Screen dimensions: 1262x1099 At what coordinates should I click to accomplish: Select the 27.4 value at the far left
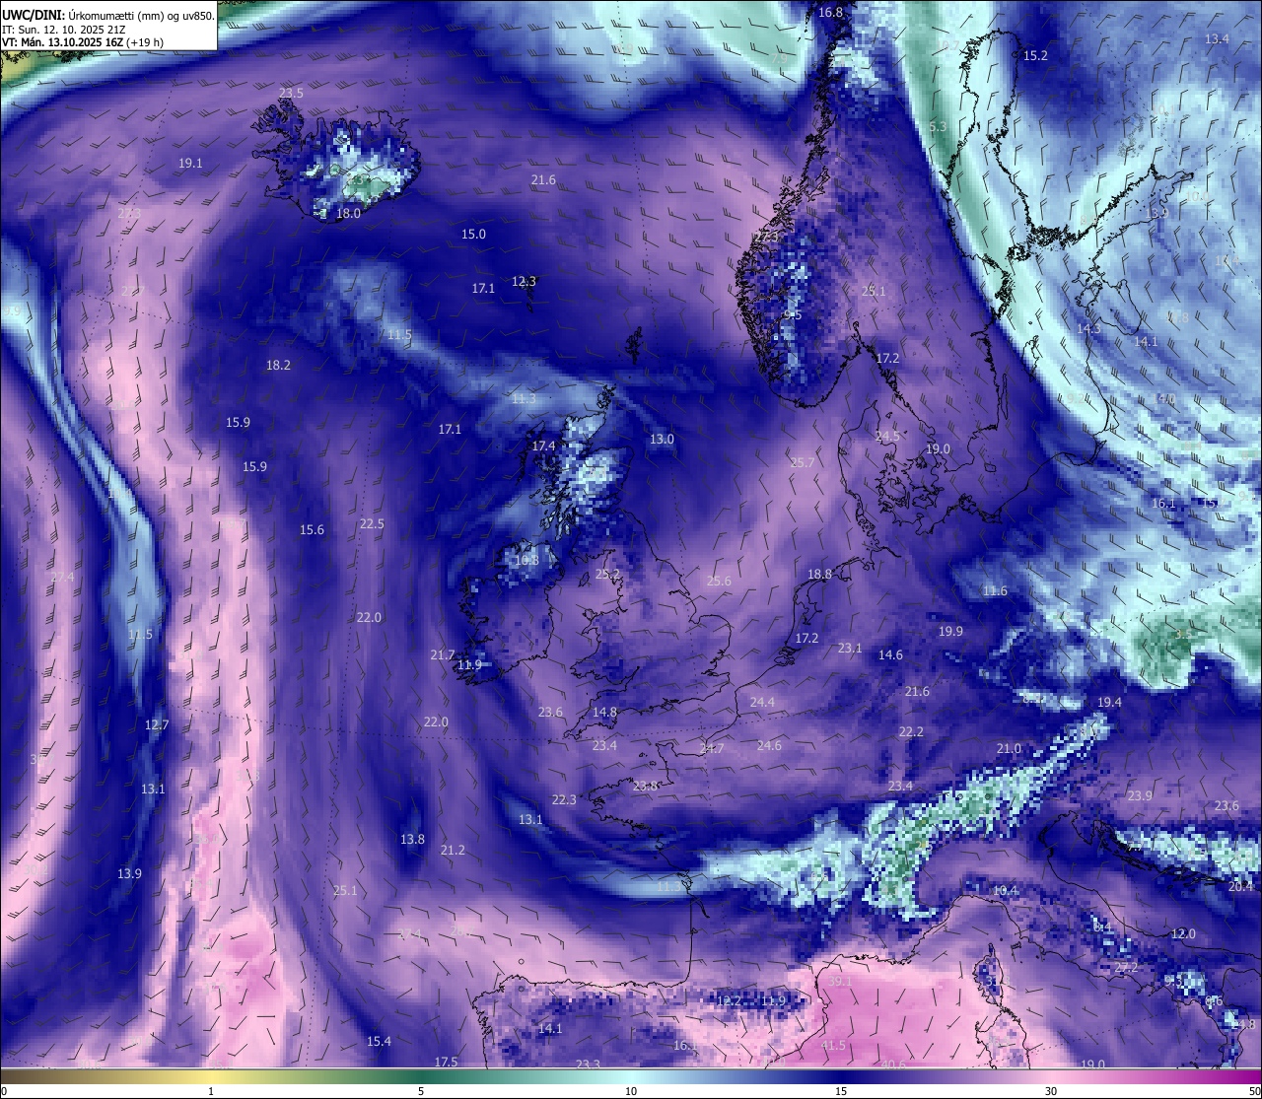pos(62,578)
